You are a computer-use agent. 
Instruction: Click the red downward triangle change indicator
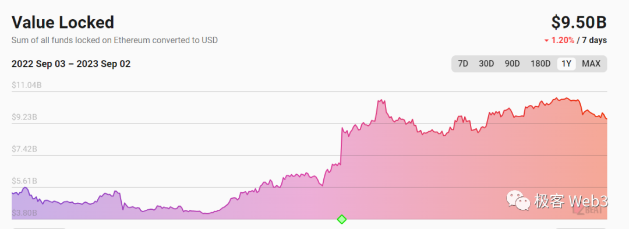click(x=546, y=41)
